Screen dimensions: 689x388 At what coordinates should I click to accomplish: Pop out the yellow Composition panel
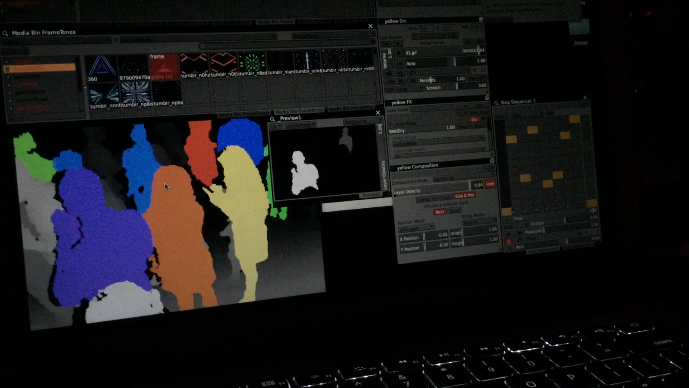492,161
